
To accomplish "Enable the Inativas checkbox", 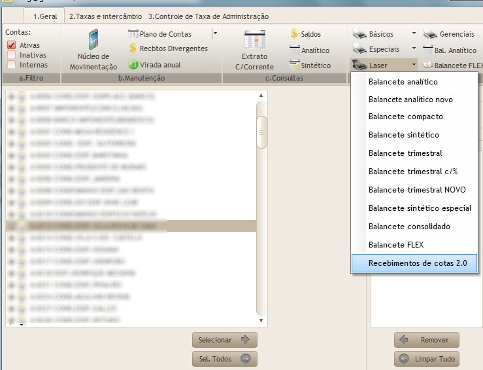I will coord(11,55).
